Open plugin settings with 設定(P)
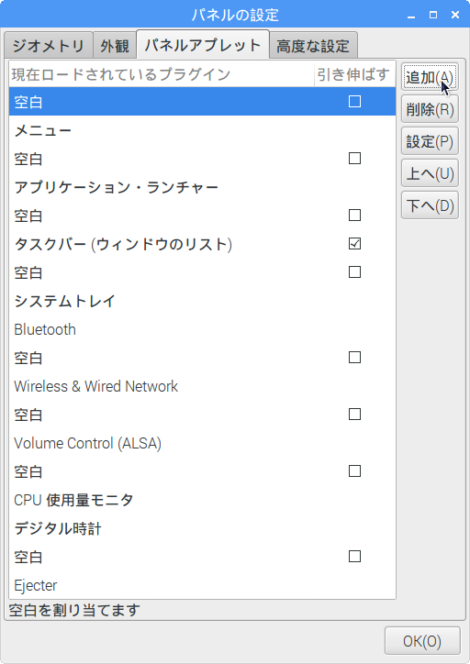 click(430, 141)
